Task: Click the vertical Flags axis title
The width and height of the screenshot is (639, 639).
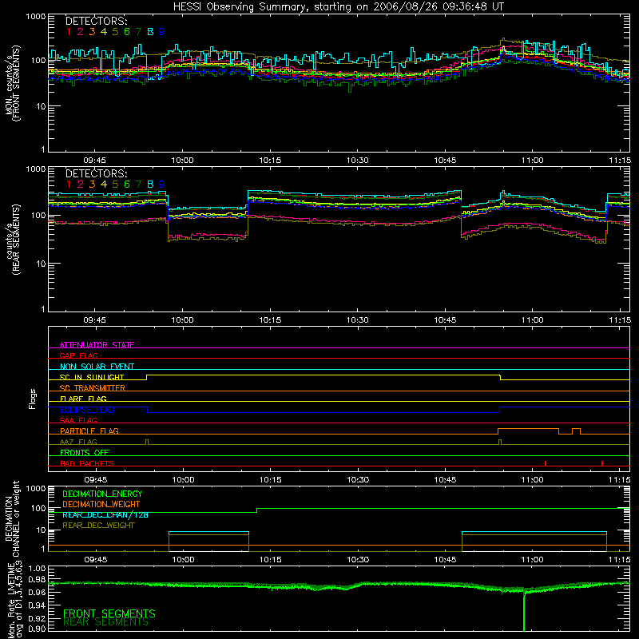Action: 32,399
